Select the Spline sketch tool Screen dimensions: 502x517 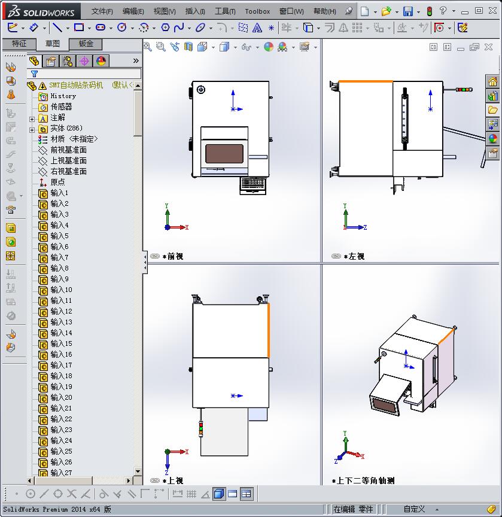coord(179,28)
